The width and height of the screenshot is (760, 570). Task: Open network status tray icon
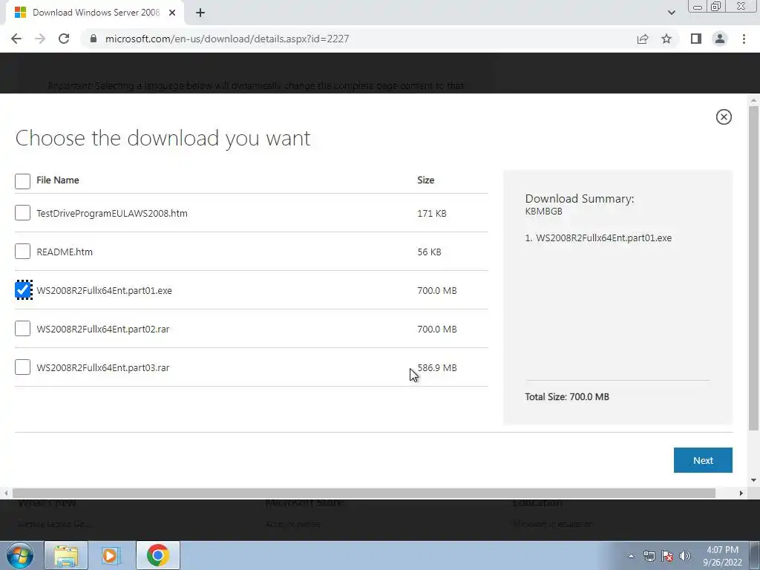(x=649, y=556)
